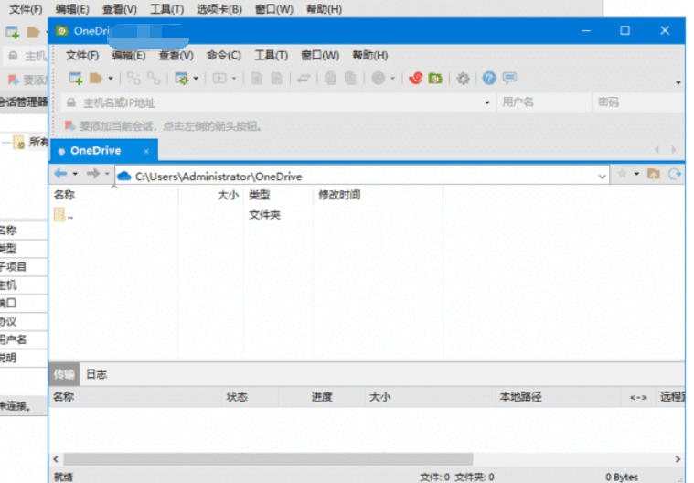Click the favorites star icon
Image resolution: width=694 pixels, height=483 pixels.
(x=622, y=174)
